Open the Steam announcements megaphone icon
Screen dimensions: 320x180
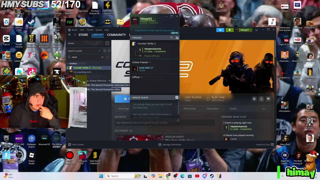tap(220, 30)
